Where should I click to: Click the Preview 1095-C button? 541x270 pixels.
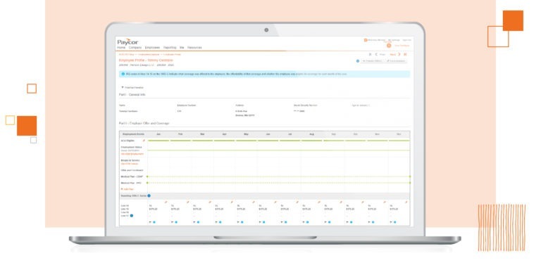[372, 61]
